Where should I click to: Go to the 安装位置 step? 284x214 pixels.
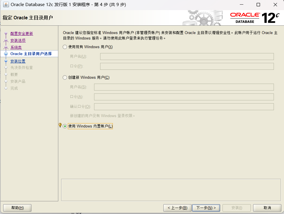[18, 61]
